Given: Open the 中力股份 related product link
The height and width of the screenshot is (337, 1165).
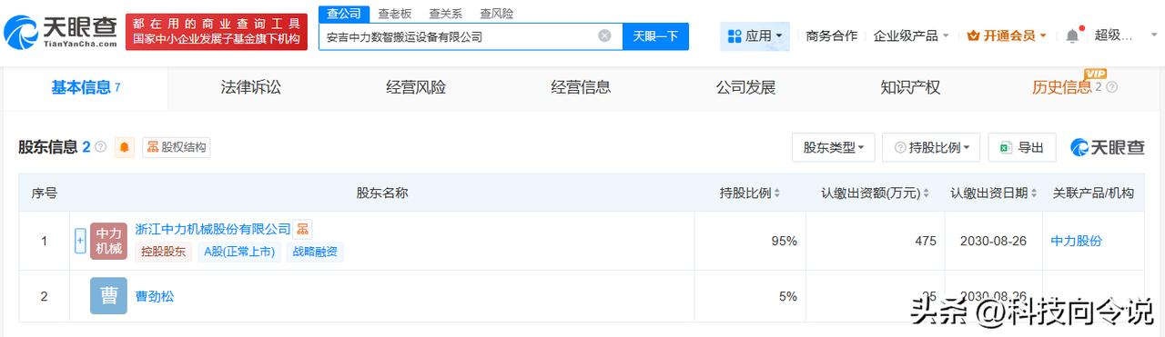Looking at the screenshot, I should click(x=1077, y=241).
